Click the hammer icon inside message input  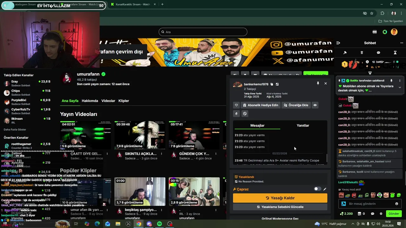click(344, 204)
